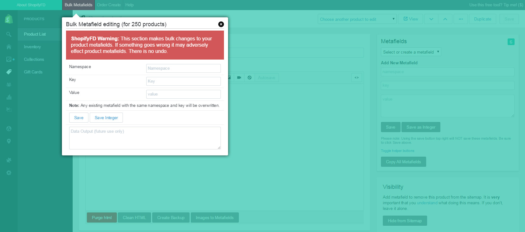This screenshot has height=232, width=525.
Task: Click Duplicate button in top bar
Action: pyautogui.click(x=483, y=19)
